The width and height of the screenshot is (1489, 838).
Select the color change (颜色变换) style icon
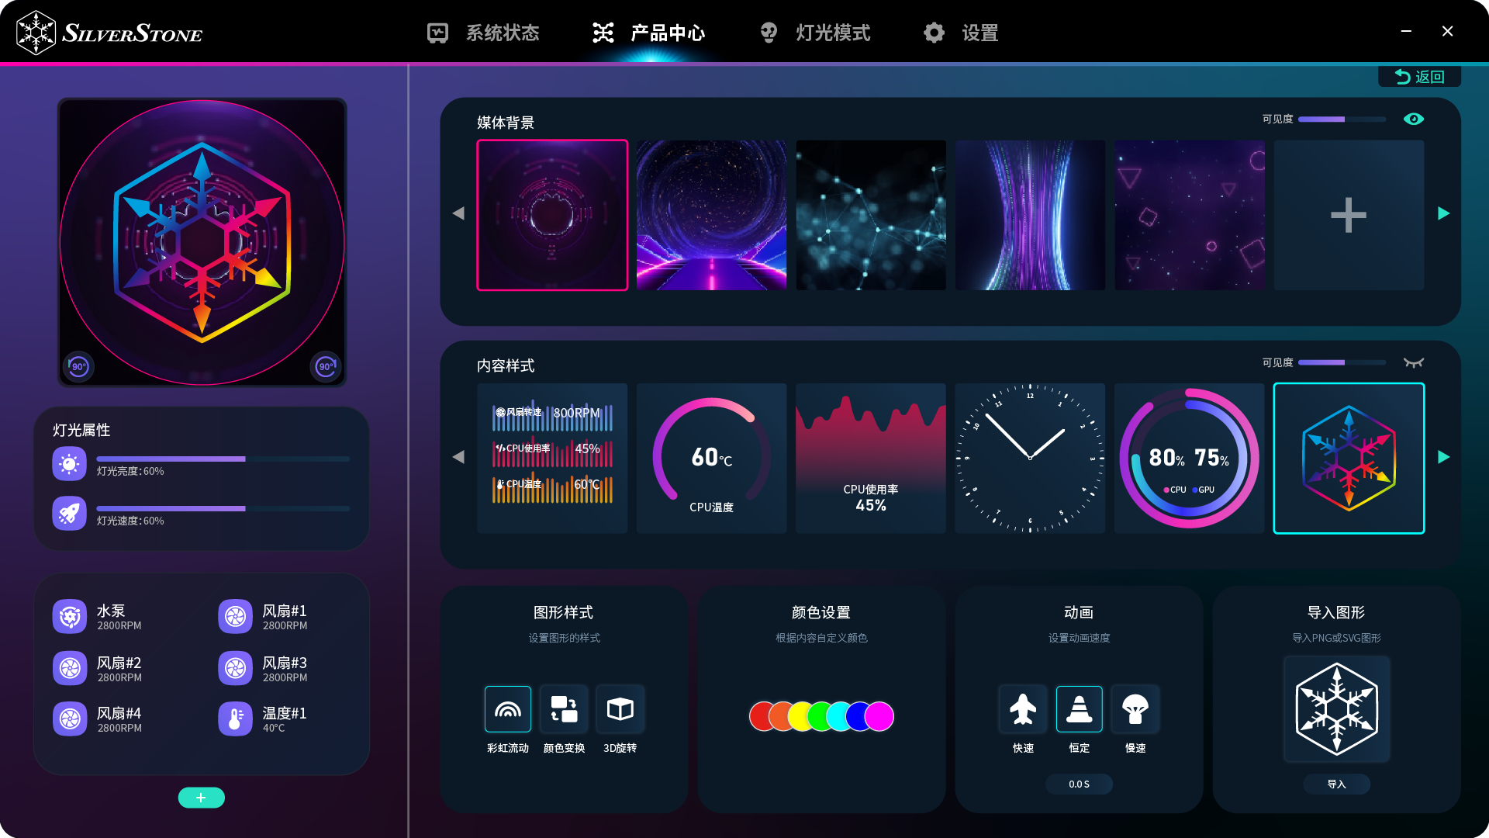564,709
